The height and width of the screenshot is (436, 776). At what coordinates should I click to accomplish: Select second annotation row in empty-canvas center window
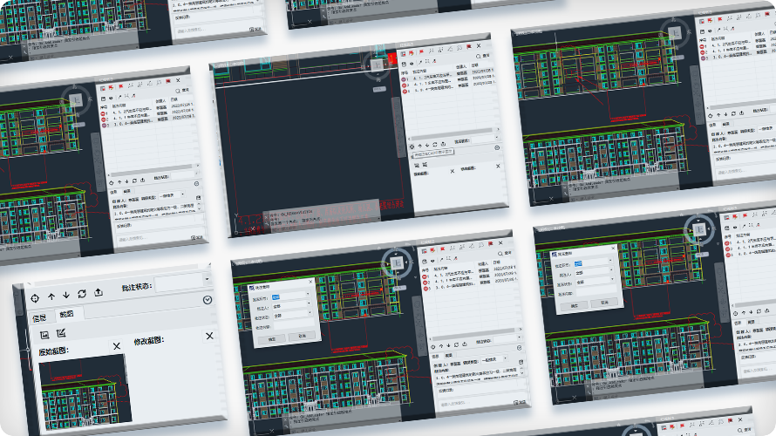[x=449, y=79]
